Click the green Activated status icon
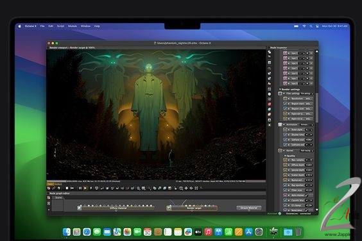 pos(280,213)
